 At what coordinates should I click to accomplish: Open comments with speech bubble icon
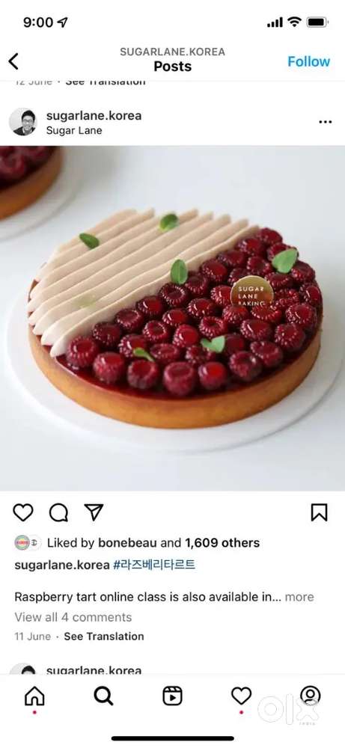[58, 513]
